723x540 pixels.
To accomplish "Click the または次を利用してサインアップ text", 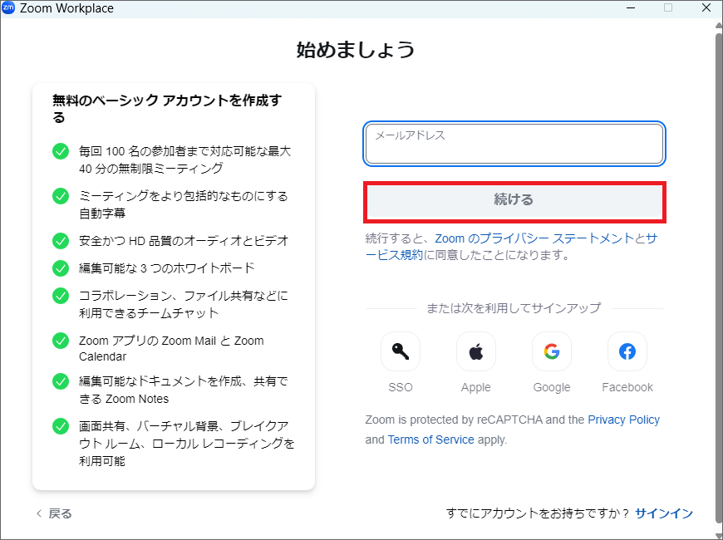I will click(x=514, y=308).
